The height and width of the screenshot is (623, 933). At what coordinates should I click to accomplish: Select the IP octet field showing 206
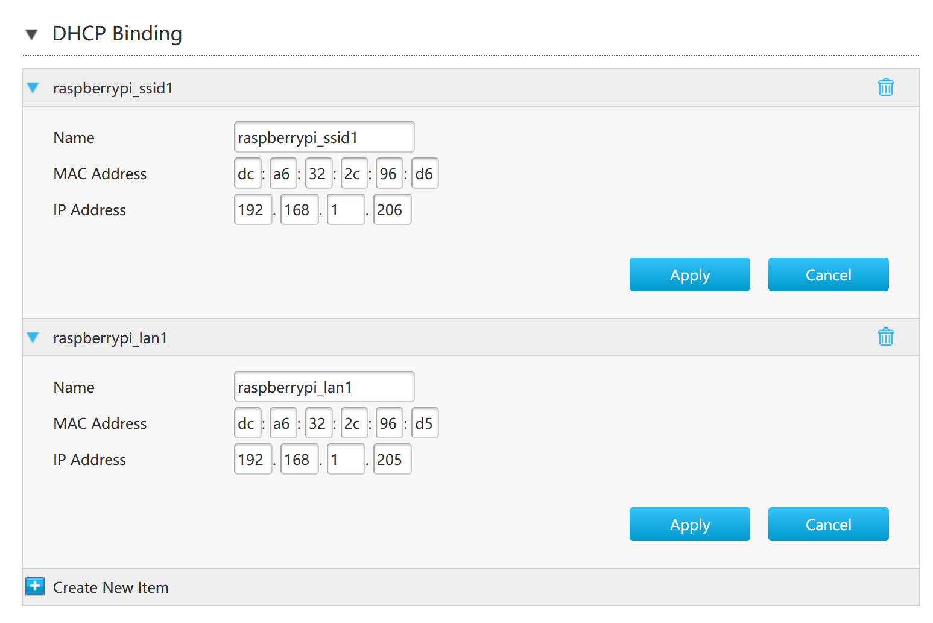click(x=392, y=210)
